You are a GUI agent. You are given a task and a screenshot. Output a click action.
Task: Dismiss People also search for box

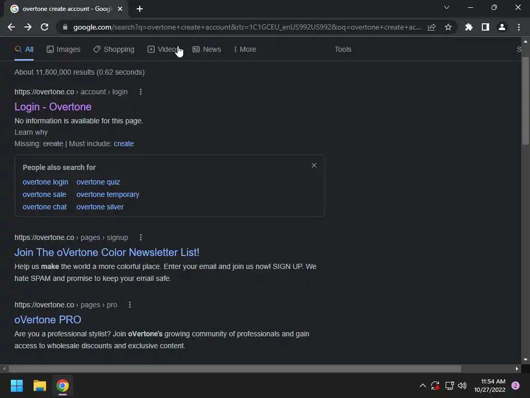(x=314, y=165)
